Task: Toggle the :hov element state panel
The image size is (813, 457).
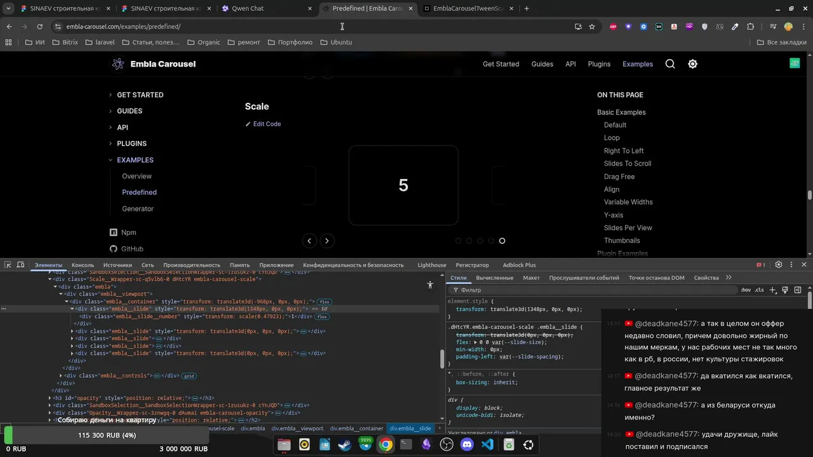Action: [x=746, y=290]
